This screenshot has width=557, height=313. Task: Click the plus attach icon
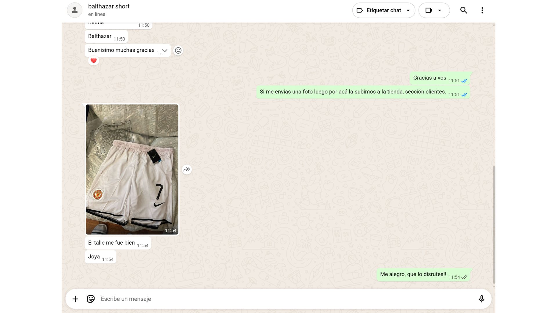(x=75, y=299)
